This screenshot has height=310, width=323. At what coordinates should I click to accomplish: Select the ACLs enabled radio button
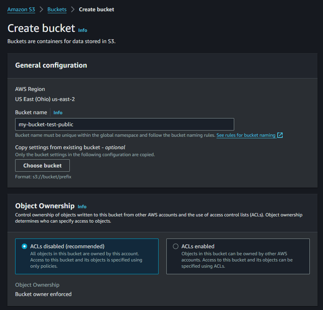(x=176, y=246)
